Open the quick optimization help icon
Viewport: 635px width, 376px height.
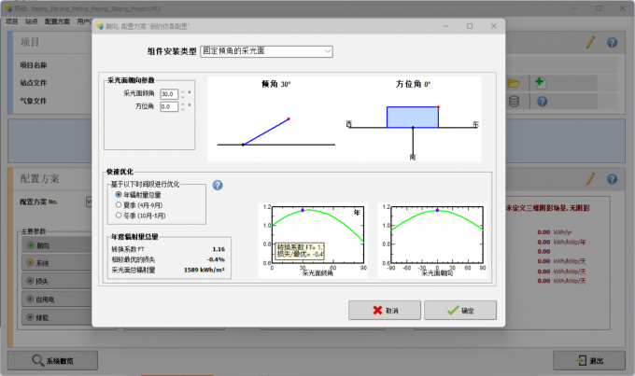pyautogui.click(x=218, y=186)
